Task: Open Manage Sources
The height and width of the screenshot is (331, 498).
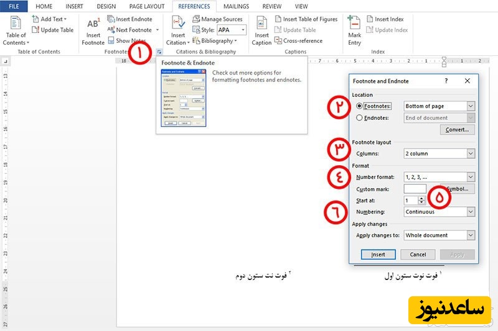Action: (x=217, y=19)
